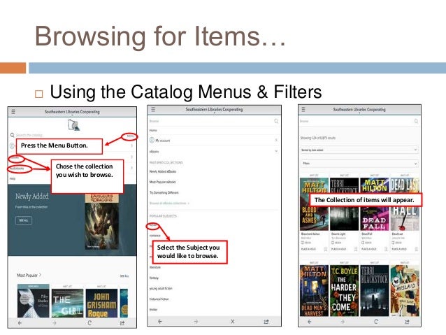This screenshot has width=446, height=335.
Task: Select Audiobooks on the home screen
Action: pyautogui.click(x=17, y=169)
